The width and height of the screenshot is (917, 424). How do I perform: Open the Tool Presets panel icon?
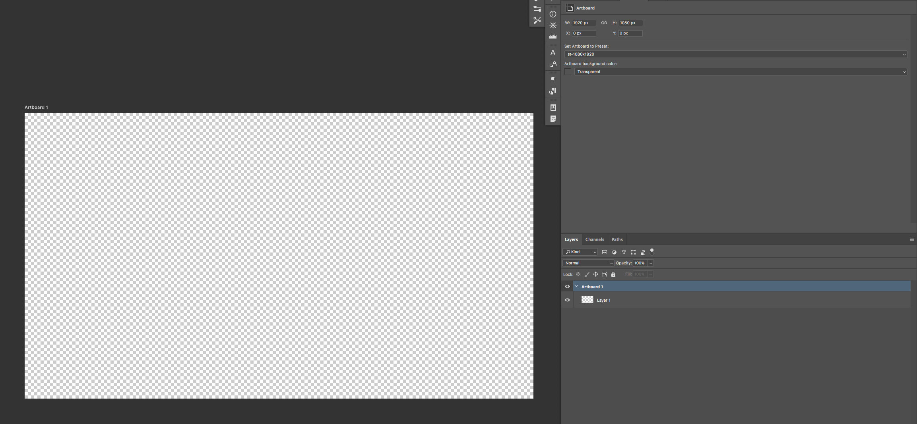(x=537, y=20)
